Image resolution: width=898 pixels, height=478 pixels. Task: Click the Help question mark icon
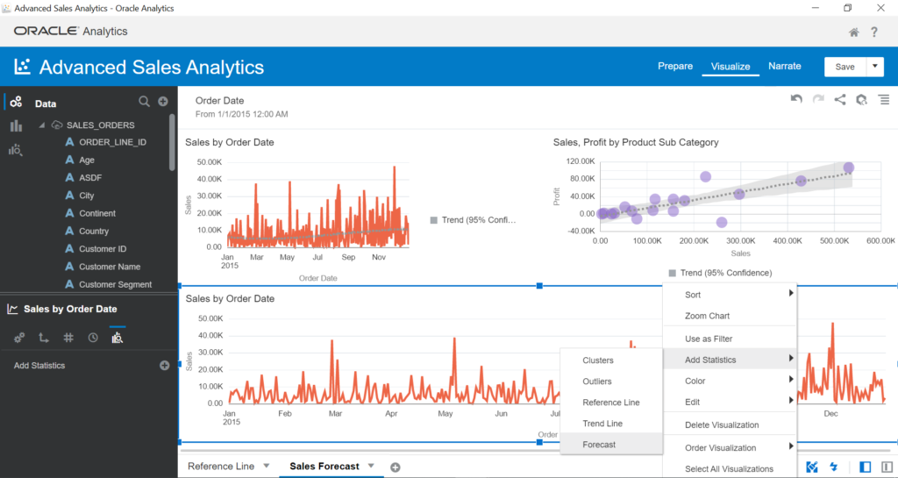(x=874, y=32)
